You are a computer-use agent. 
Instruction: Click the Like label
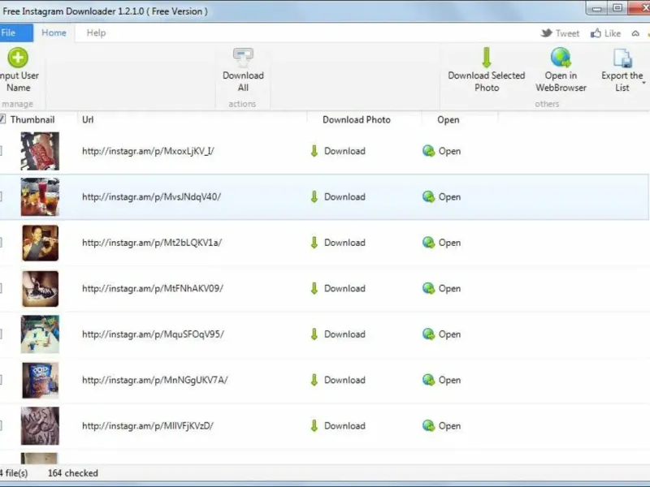[613, 33]
